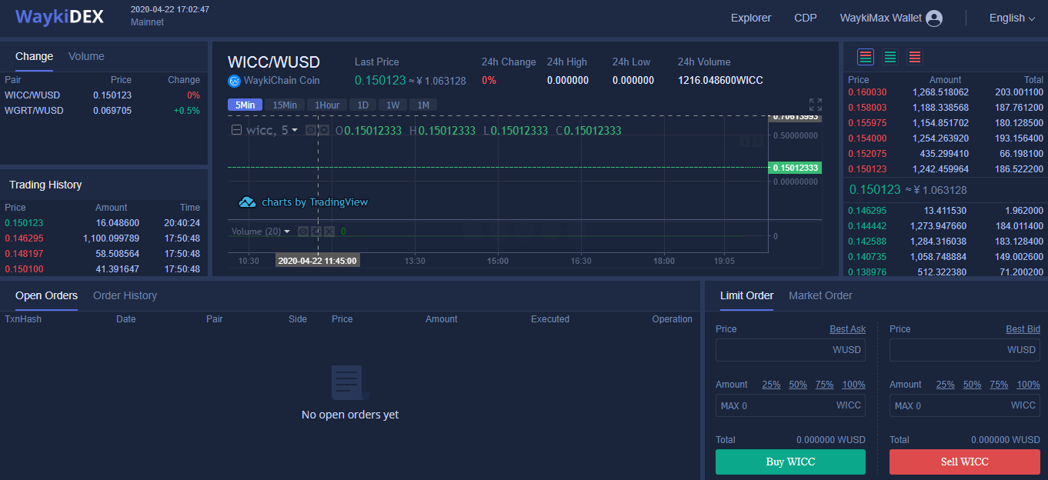
Task: Select the WICC/WUSD pair row
Action: 103,95
